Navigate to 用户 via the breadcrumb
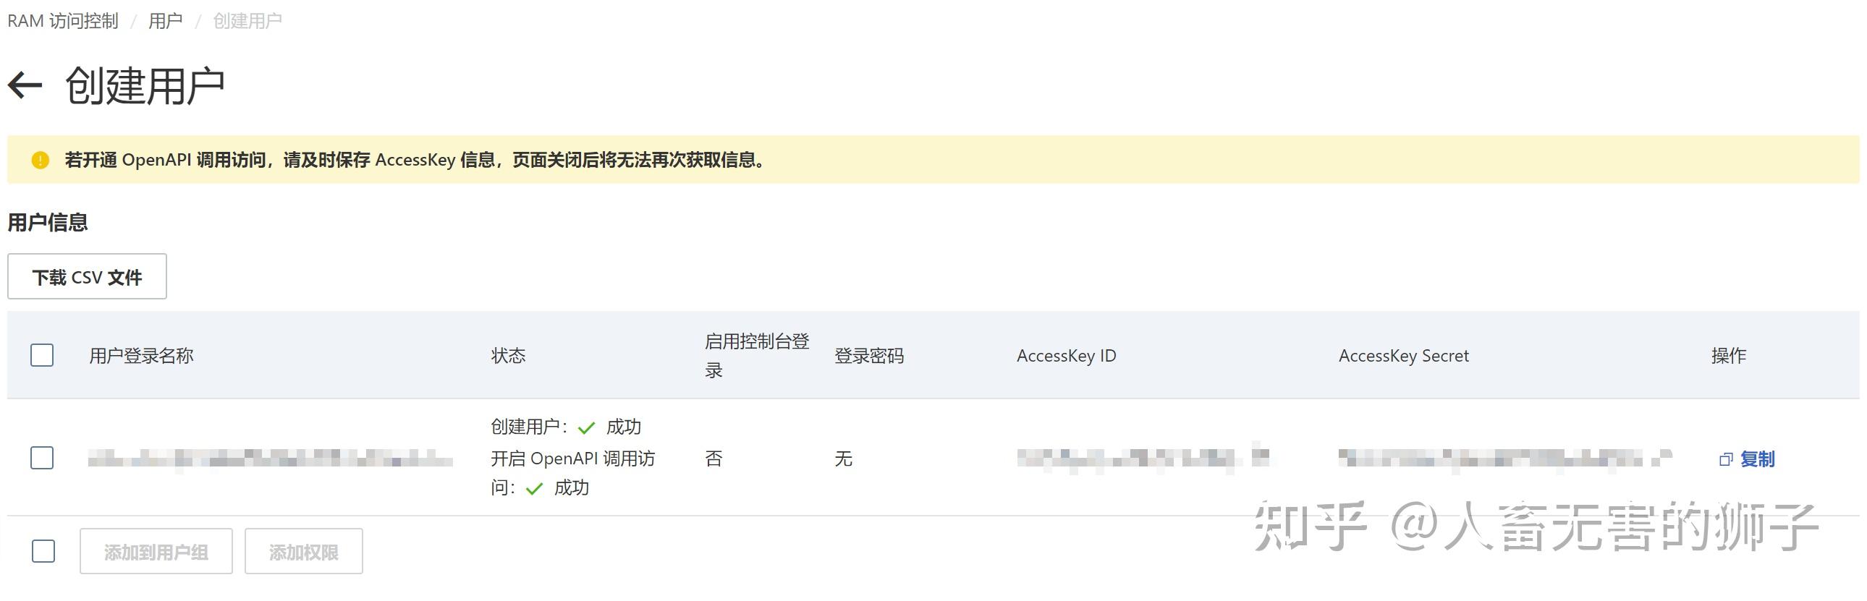1867x601 pixels. (165, 20)
